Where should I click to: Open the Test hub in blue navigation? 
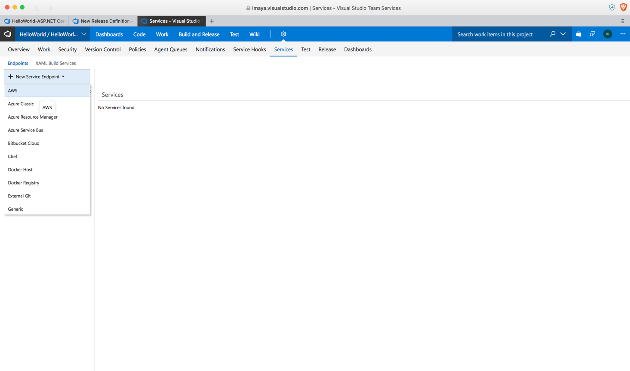click(x=234, y=34)
